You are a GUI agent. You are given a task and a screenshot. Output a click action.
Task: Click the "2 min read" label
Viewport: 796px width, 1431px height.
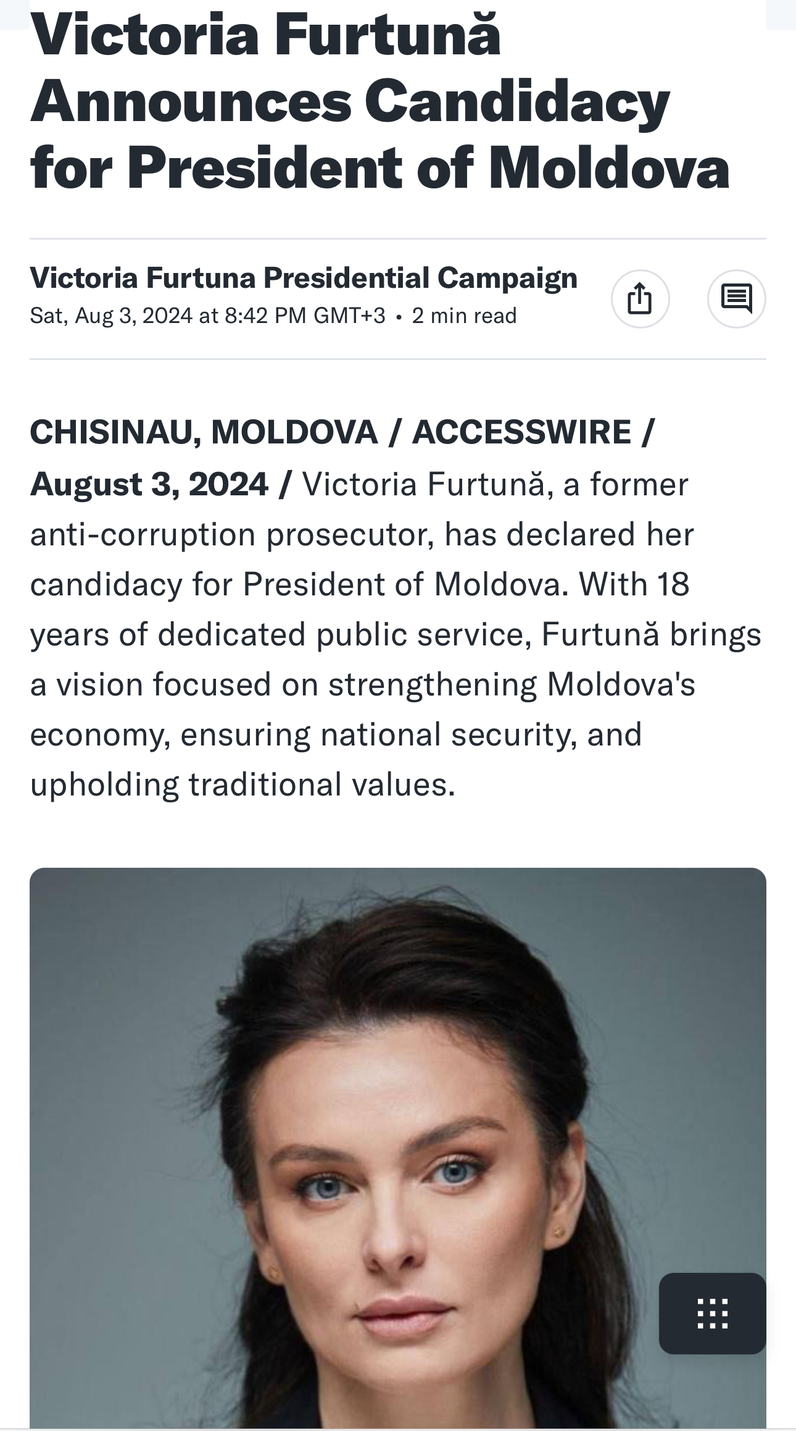pyautogui.click(x=464, y=316)
